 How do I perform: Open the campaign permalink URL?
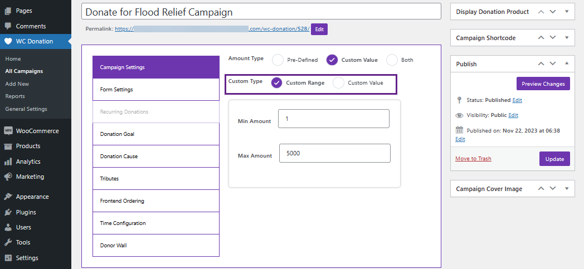(x=212, y=29)
